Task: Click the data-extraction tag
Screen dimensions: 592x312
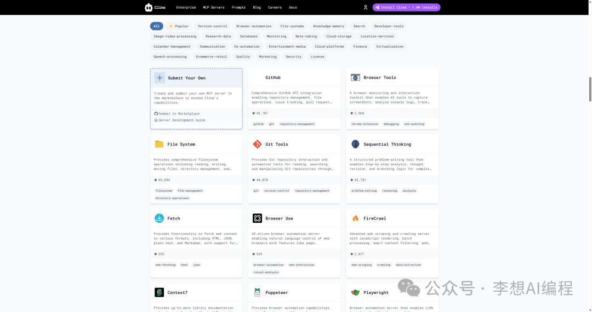Action: pyautogui.click(x=408, y=265)
